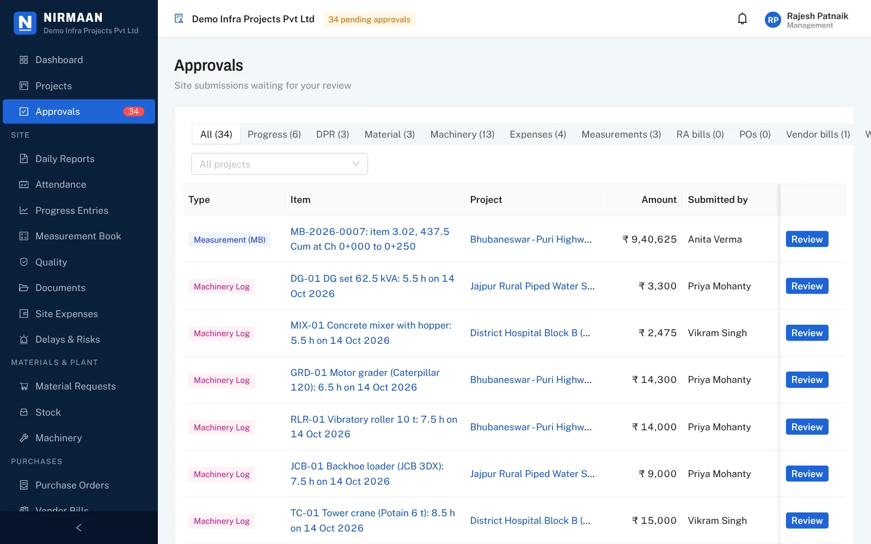This screenshot has height=544, width=871.
Task: Open Jajpur Rural Piped Water project in DG-01 row
Action: 532,286
